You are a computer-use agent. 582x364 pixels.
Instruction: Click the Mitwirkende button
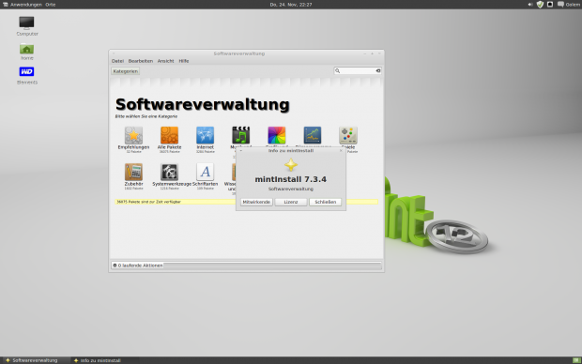coord(256,202)
